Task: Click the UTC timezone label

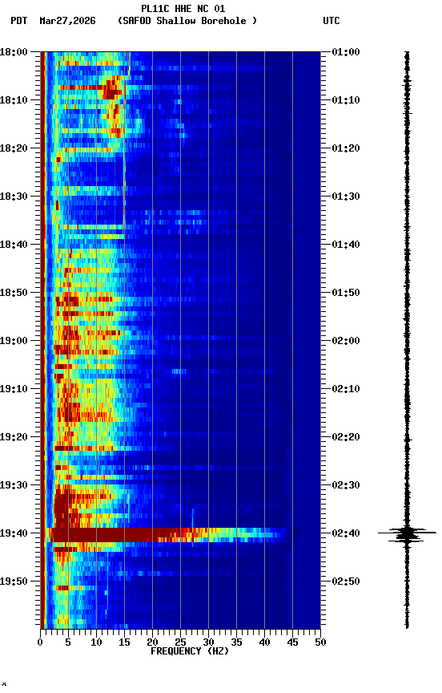Action: coord(331,21)
